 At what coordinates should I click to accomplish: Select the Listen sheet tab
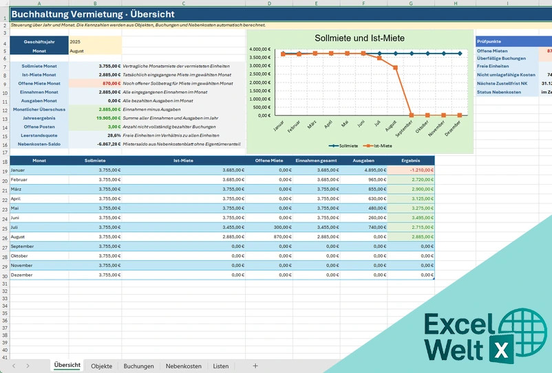(x=221, y=366)
